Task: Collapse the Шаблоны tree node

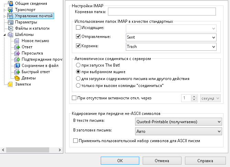Action: 5,35
